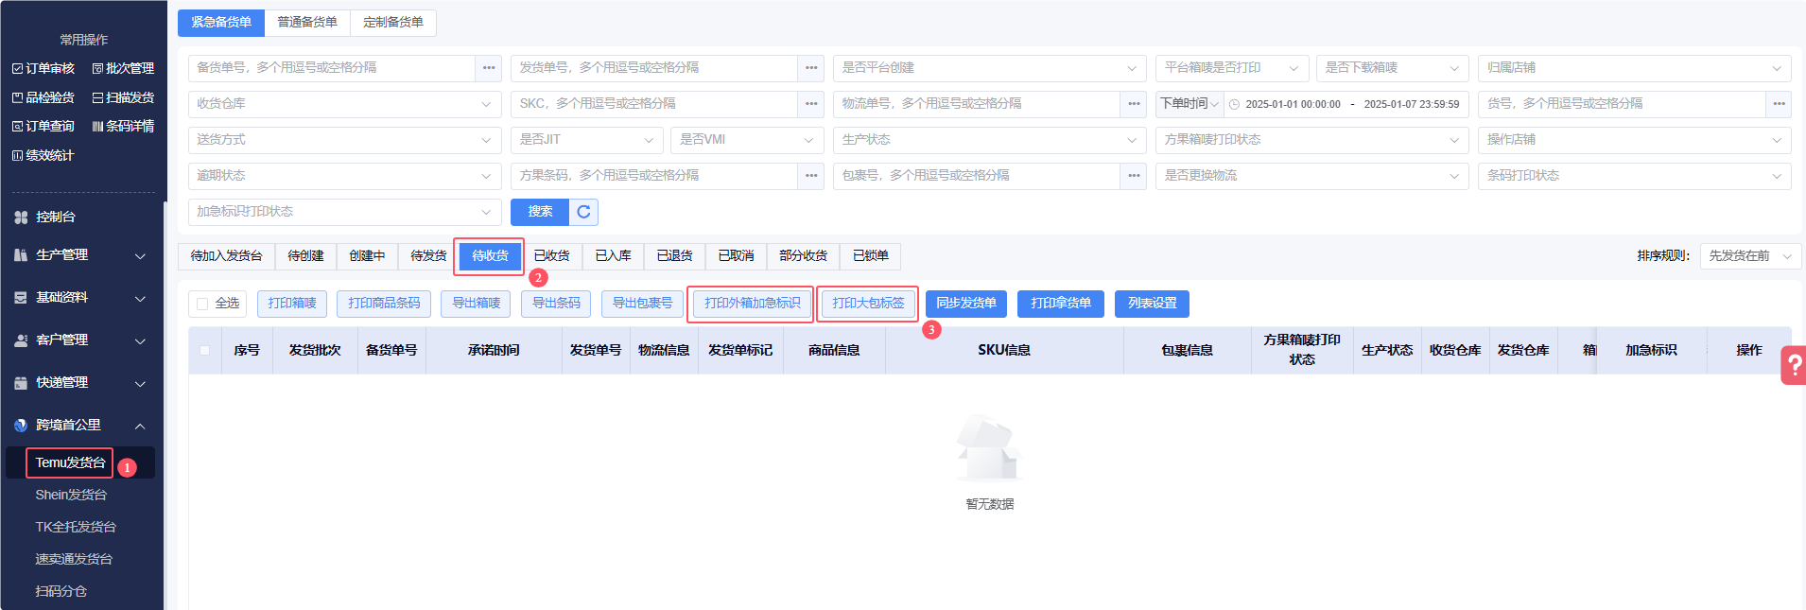This screenshot has height=610, width=1806.
Task: Open 扫描发货 shortcut
Action: click(123, 97)
